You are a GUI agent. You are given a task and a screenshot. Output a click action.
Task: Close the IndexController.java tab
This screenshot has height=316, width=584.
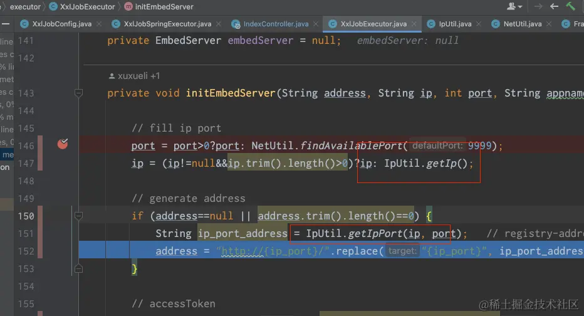point(316,24)
